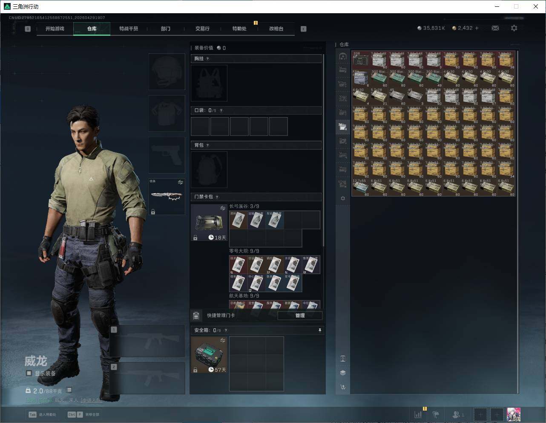
Task: Click the 快捷管理门卡 card icon
Action: [x=196, y=316]
